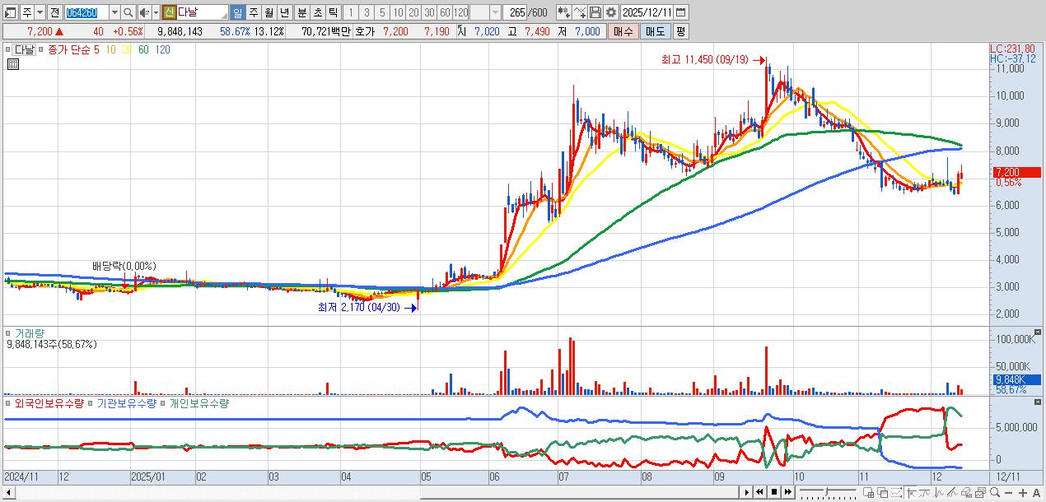Toggle the 전 button in top toolbar
Image resolution: width=1046 pixels, height=502 pixels.
(54, 12)
